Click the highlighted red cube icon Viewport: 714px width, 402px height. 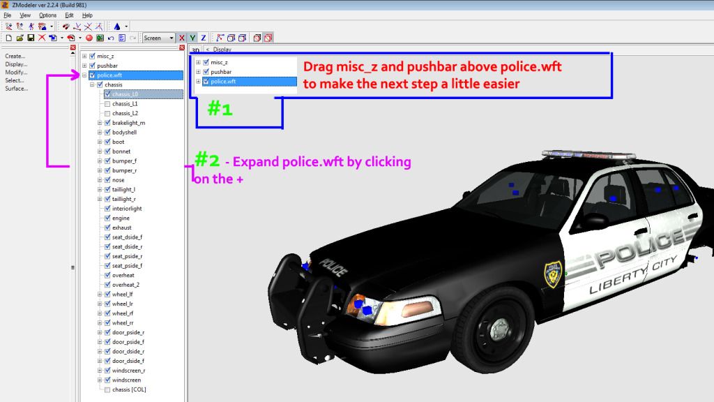tap(268, 38)
